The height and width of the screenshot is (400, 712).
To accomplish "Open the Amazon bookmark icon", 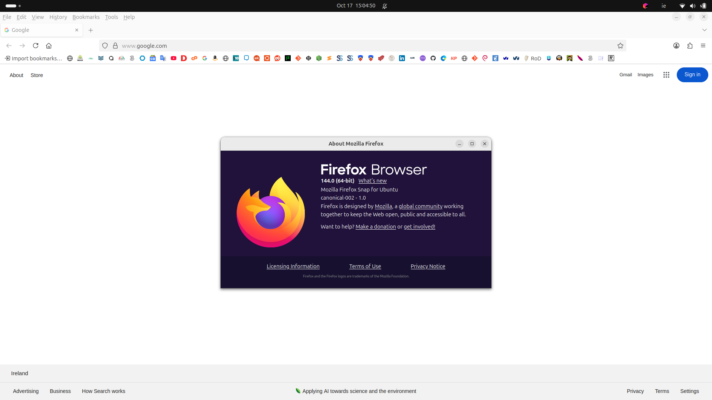I will click(x=215, y=58).
